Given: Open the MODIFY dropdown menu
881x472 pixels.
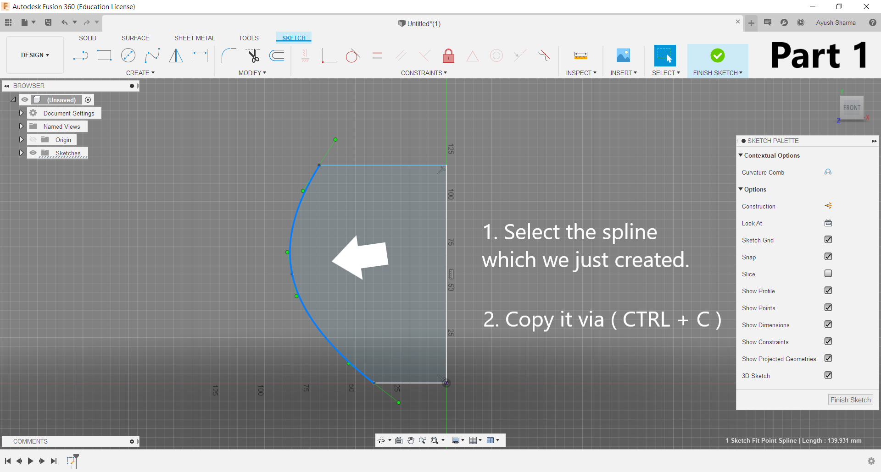Looking at the screenshot, I should [x=252, y=73].
